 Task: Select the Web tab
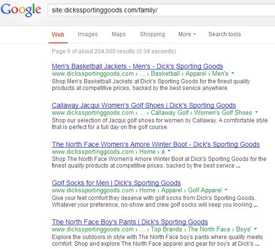[58, 34]
